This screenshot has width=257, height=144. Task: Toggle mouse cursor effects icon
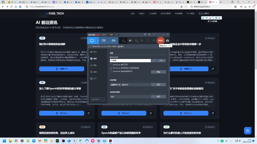(142, 41)
